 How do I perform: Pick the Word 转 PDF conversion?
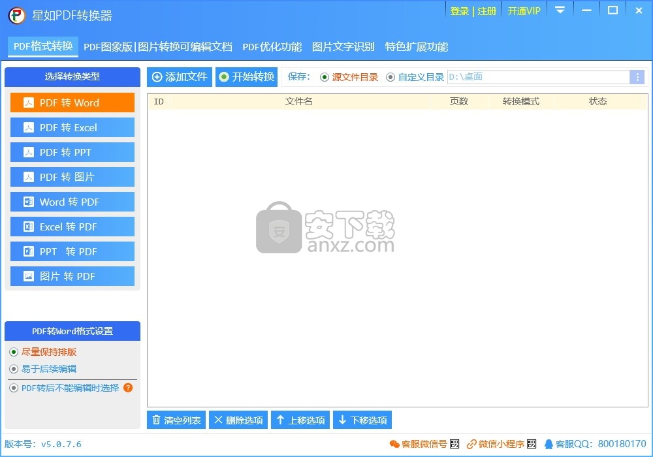(x=72, y=202)
